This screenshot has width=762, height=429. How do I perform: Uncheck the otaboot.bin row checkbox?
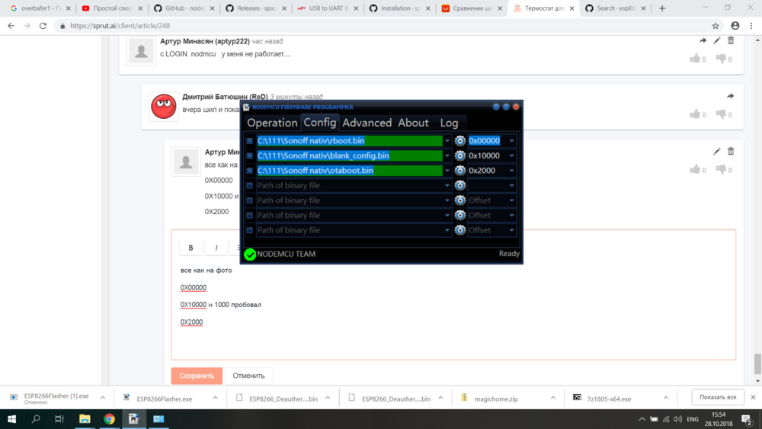[250, 171]
